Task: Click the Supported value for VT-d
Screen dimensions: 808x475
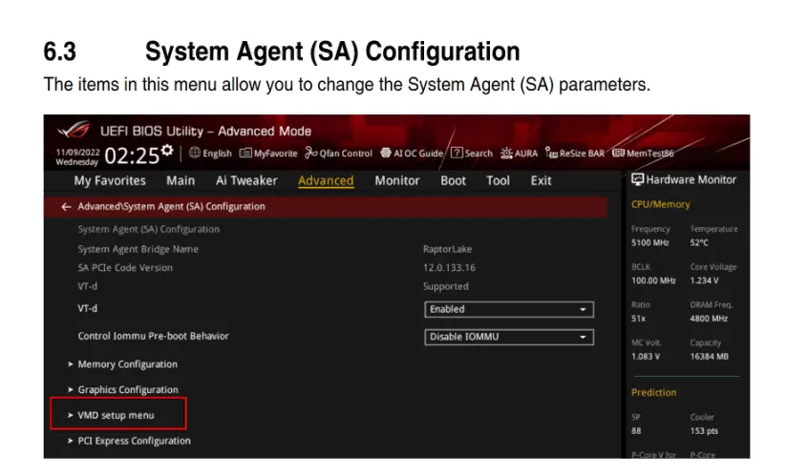Action: [446, 287]
